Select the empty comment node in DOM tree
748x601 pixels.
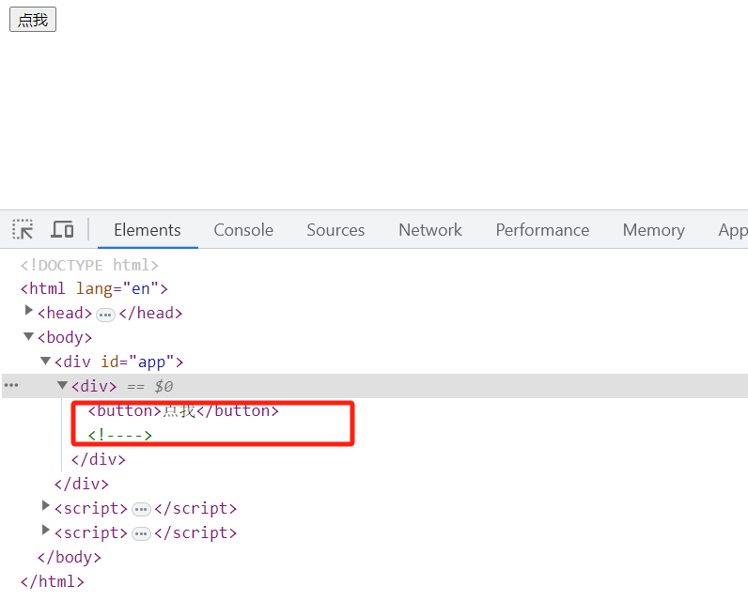[x=119, y=435]
